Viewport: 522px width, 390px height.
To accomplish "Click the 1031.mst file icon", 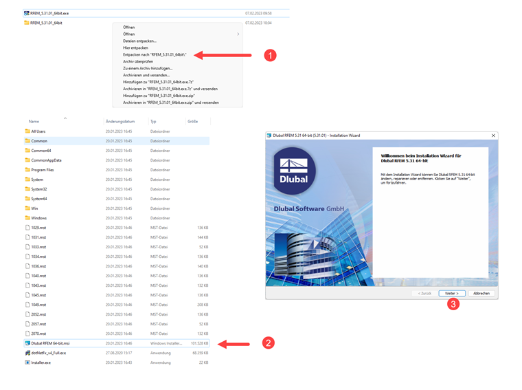I will pyautogui.click(x=27, y=237).
